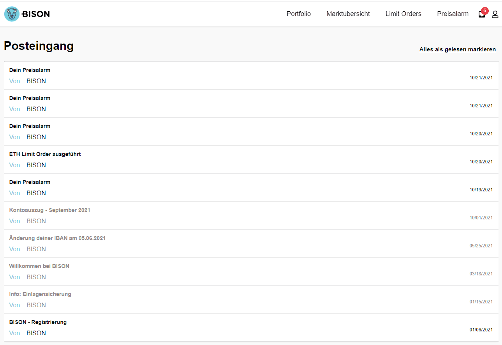Open Dein Preisalarm message dated 10/20/2021
The width and height of the screenshot is (502, 345).
[251, 132]
